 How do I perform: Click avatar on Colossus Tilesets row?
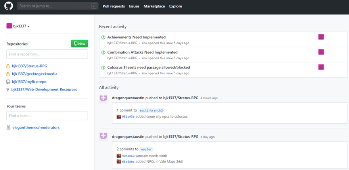(321, 67)
